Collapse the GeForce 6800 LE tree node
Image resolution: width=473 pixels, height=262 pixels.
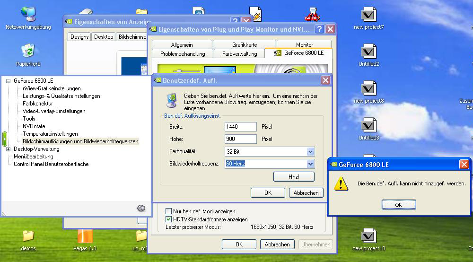[x=8, y=81]
